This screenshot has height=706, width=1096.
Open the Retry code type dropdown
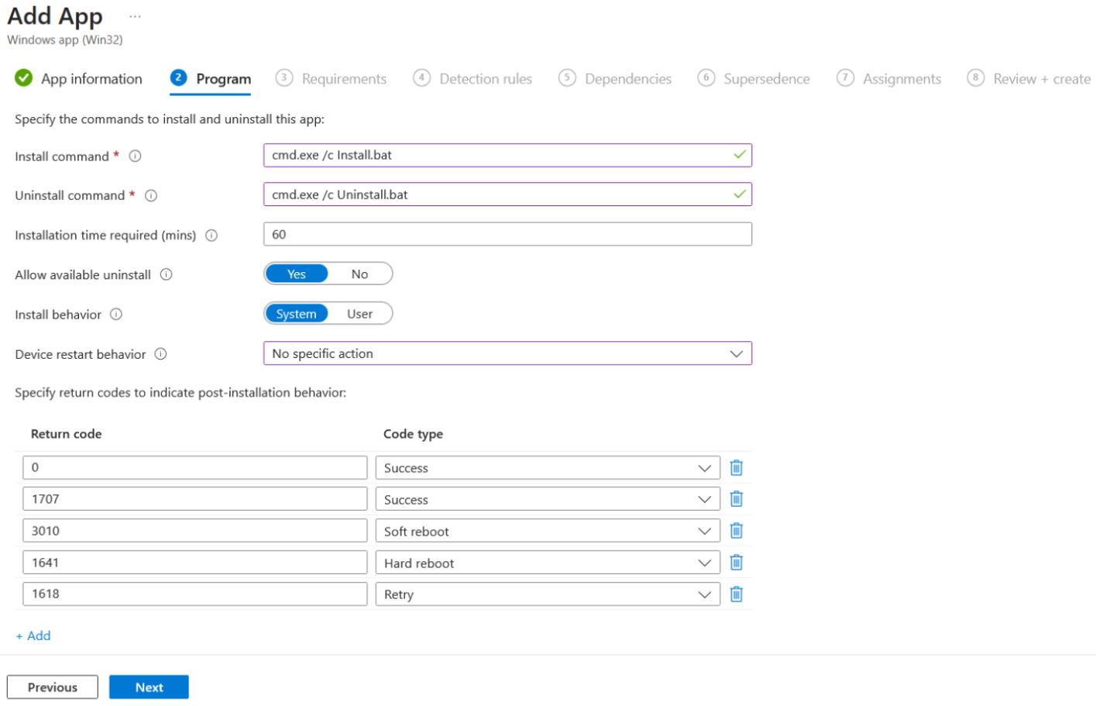pyautogui.click(x=548, y=594)
